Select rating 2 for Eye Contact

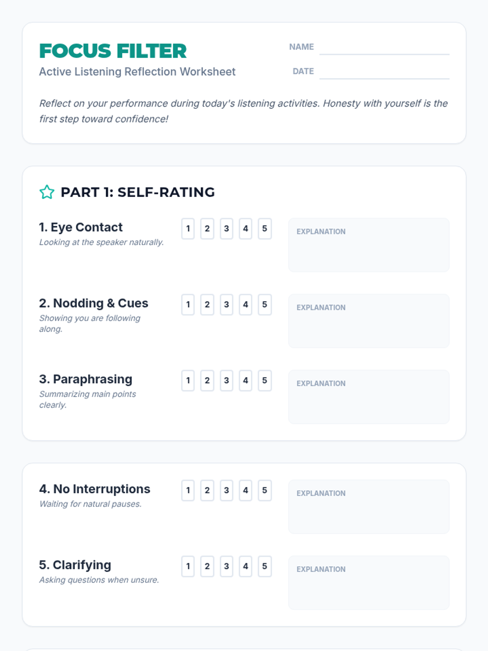click(x=207, y=229)
